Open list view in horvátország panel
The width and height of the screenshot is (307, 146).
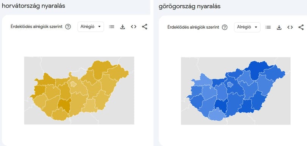111,26
